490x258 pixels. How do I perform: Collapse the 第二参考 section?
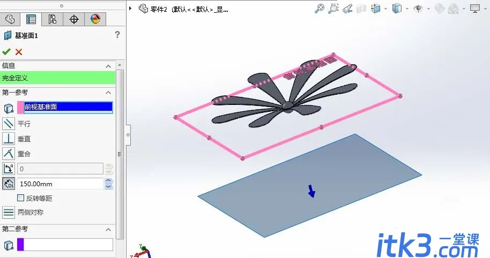[108, 230]
